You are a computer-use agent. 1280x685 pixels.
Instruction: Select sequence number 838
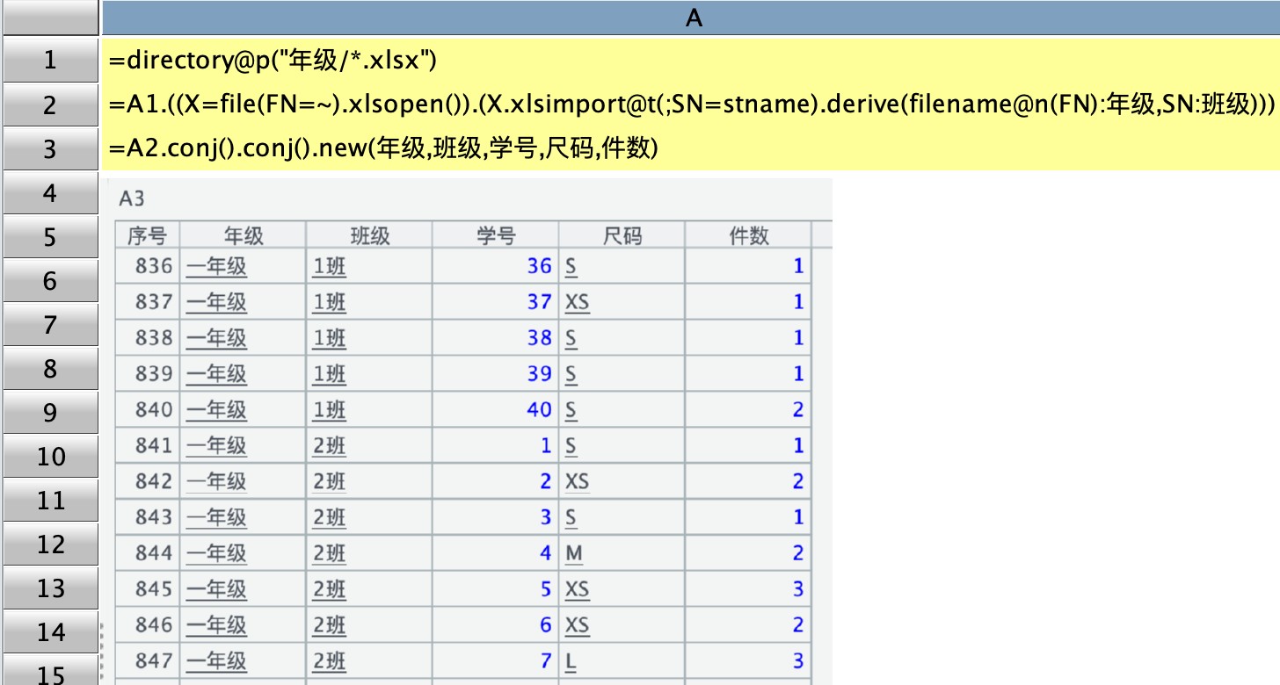(x=154, y=338)
